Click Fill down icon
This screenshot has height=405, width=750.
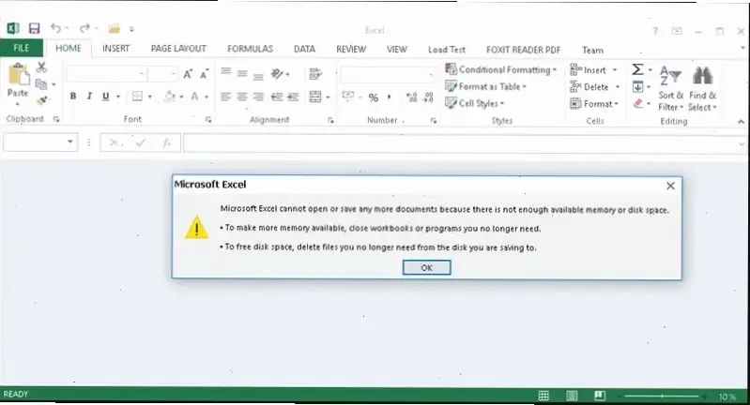pyautogui.click(x=637, y=87)
